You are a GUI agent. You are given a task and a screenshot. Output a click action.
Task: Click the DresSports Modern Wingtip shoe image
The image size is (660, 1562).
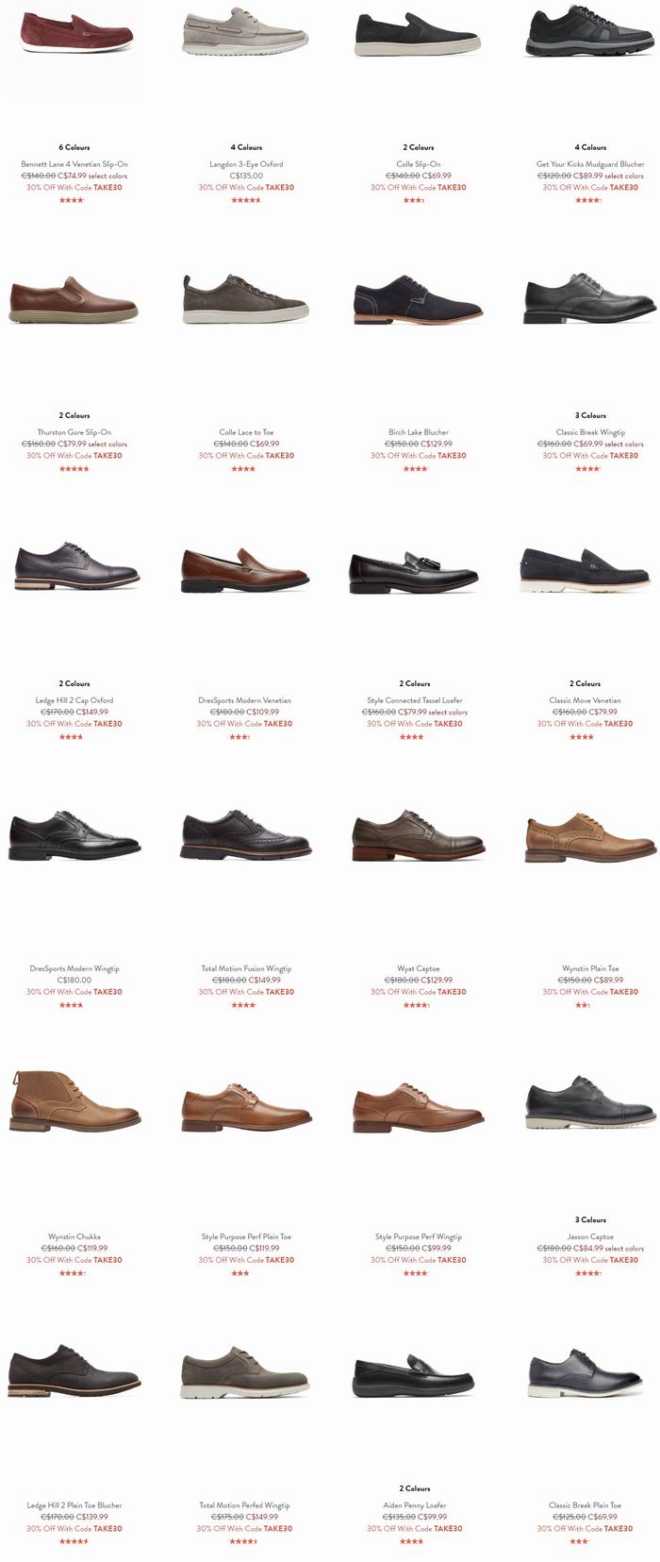(74, 835)
